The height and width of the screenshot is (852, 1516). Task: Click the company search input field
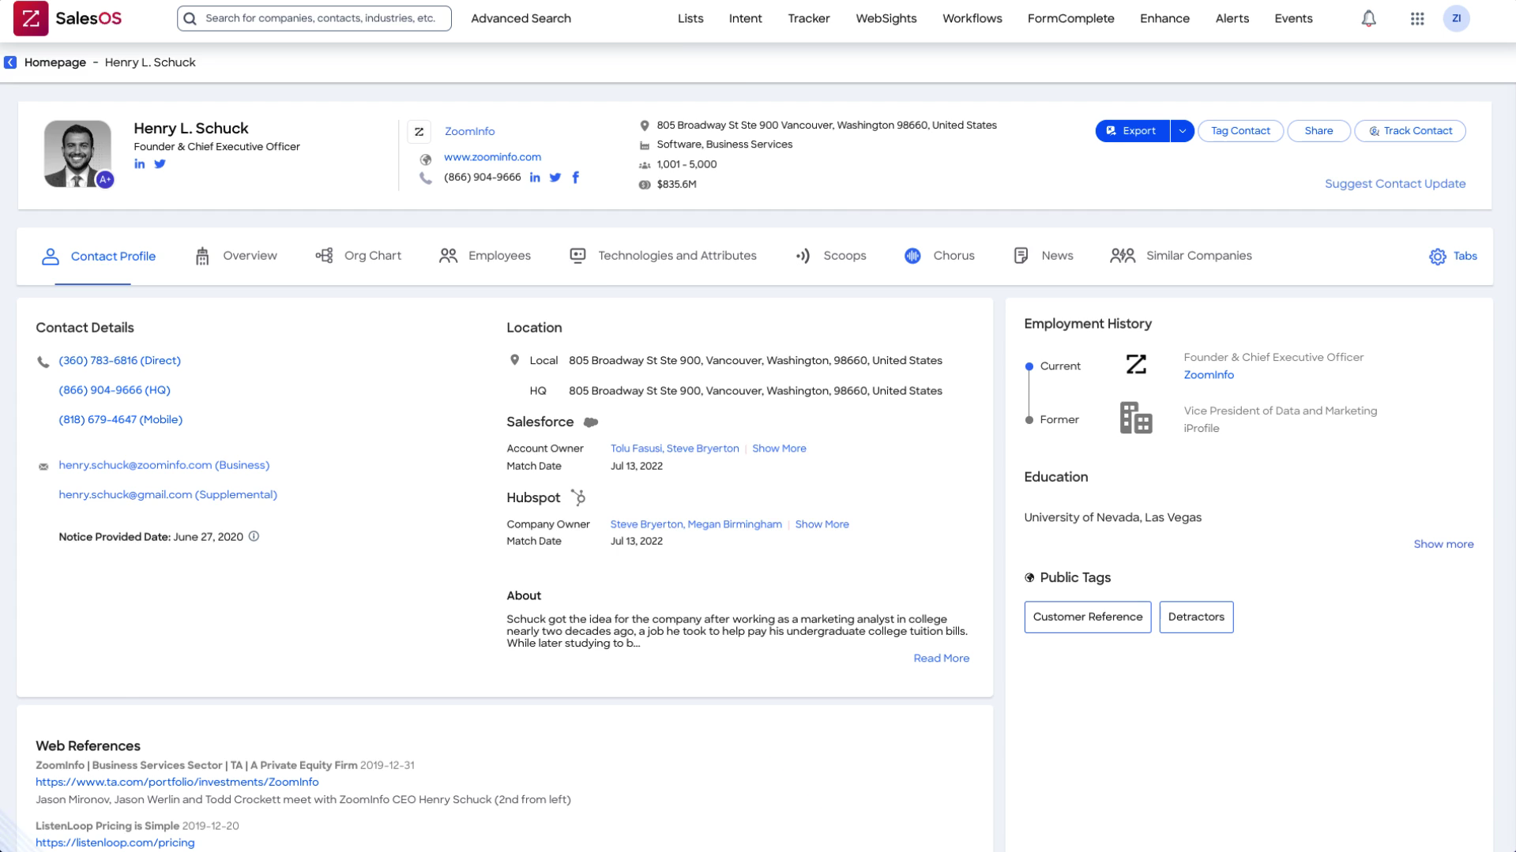tap(314, 18)
